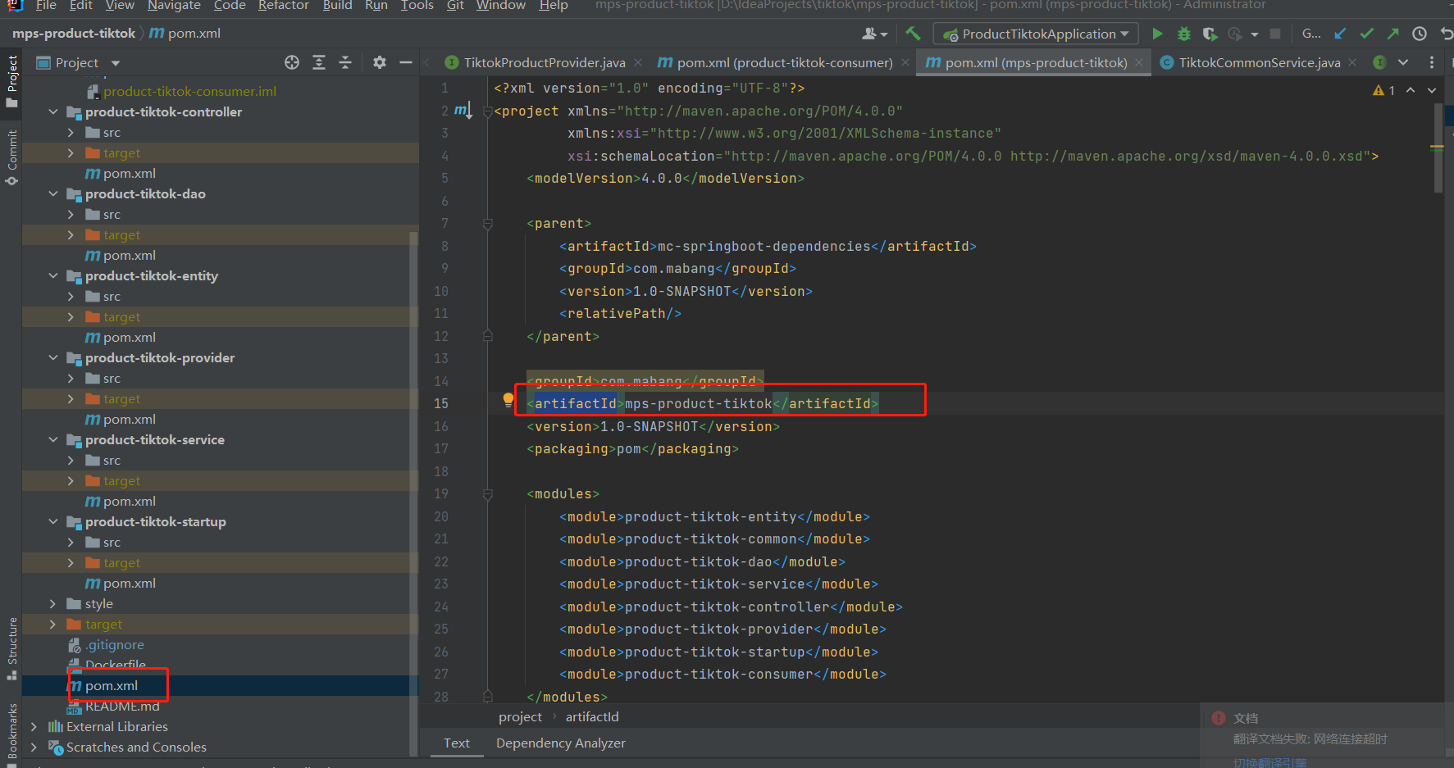Click the Build project hammer icon

(x=913, y=34)
